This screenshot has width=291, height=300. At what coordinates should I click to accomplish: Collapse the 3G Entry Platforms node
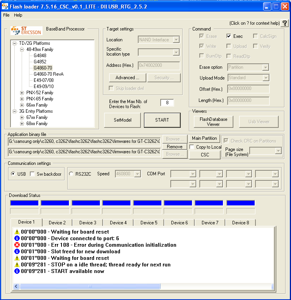coord(15,111)
